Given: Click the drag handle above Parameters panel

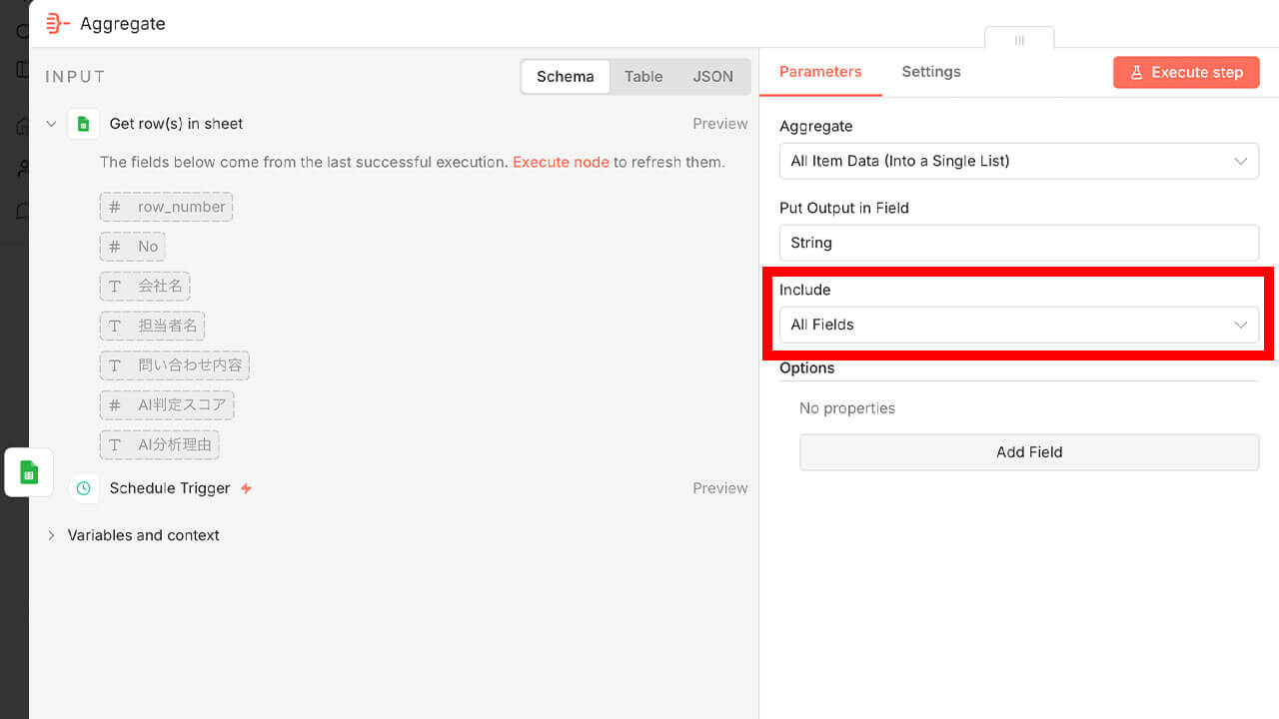Looking at the screenshot, I should pyautogui.click(x=1019, y=40).
